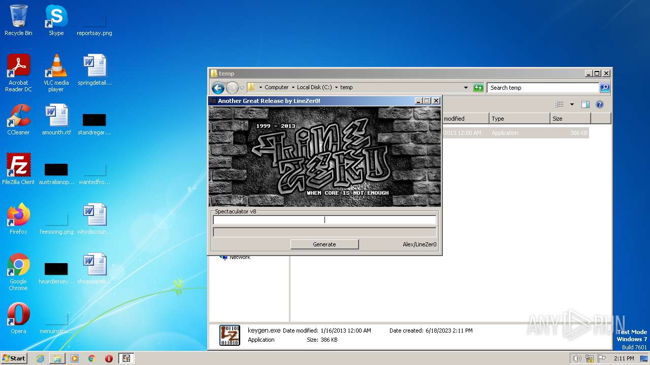The image size is (650, 365).
Task: Minimize the LineZer0 keygen window
Action: tap(418, 101)
